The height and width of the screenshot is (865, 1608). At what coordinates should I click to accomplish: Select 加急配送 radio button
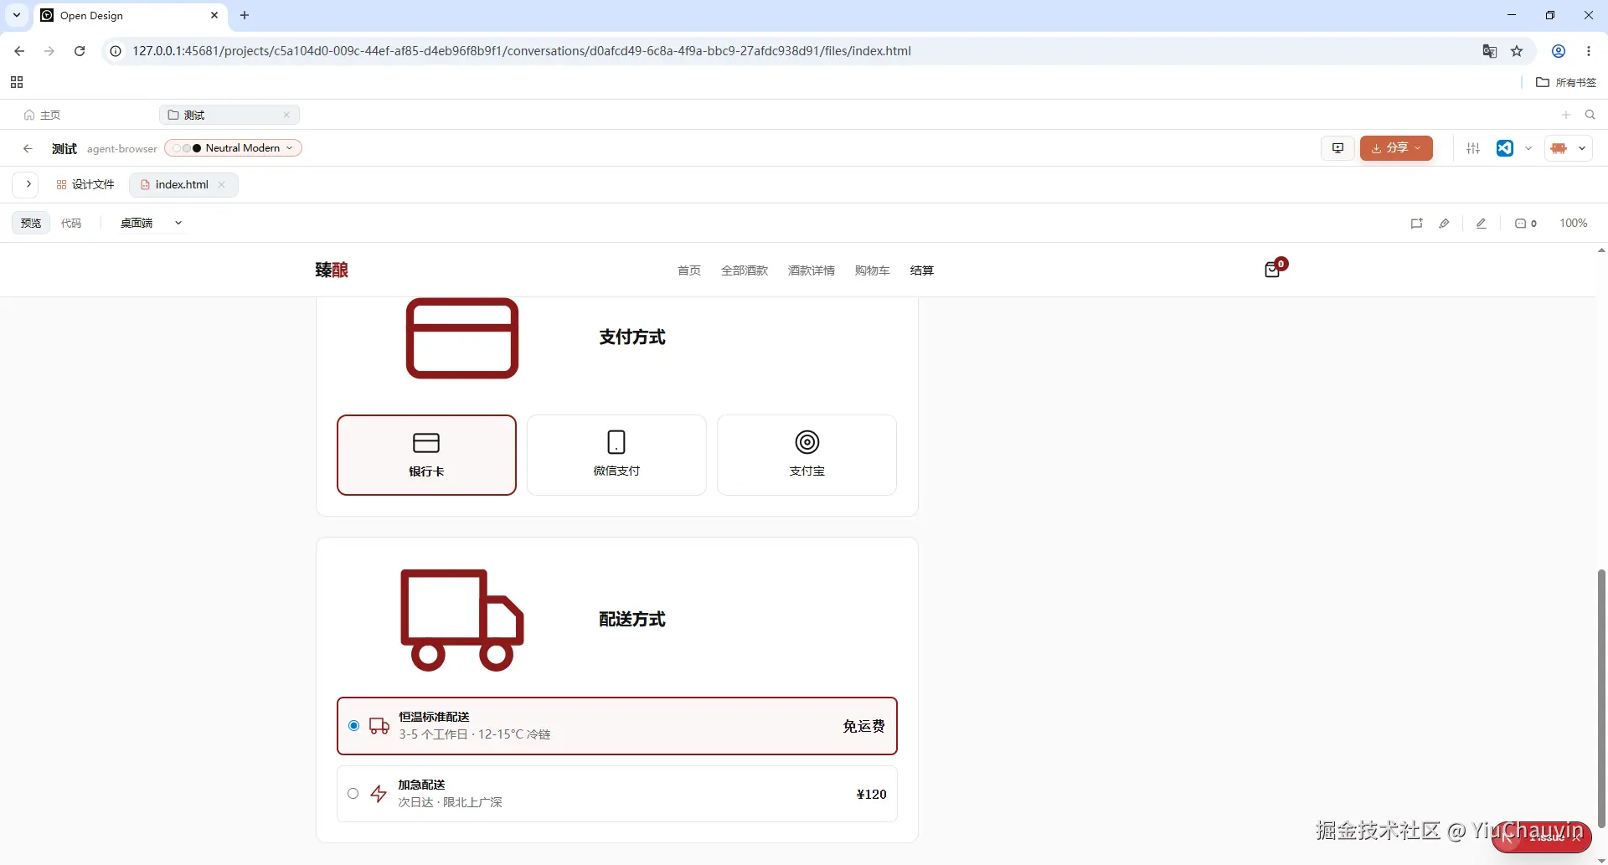click(353, 794)
